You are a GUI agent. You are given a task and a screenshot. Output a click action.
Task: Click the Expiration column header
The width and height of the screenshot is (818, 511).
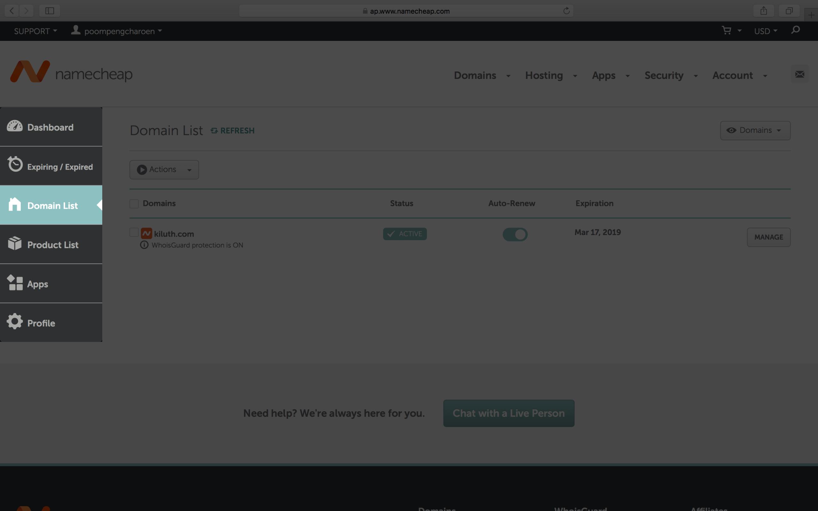594,203
